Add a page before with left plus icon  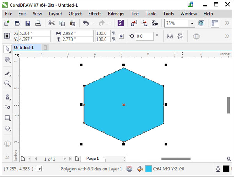pos(23,159)
